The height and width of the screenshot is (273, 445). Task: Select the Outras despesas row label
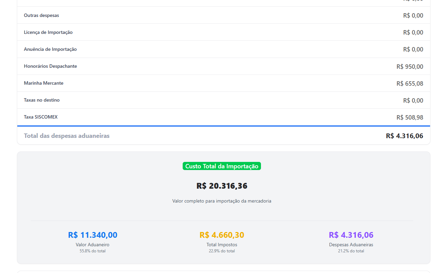click(41, 16)
